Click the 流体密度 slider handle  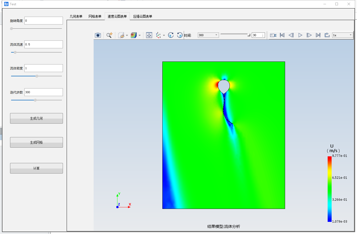coord(37,76)
